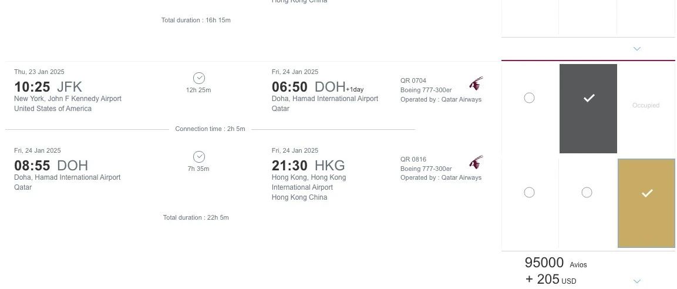The height and width of the screenshot is (289, 677).
Task: Expand the chevron above the fare cells
Action: [x=637, y=49]
